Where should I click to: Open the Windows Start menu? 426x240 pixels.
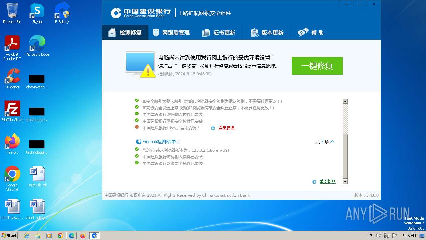point(9,235)
